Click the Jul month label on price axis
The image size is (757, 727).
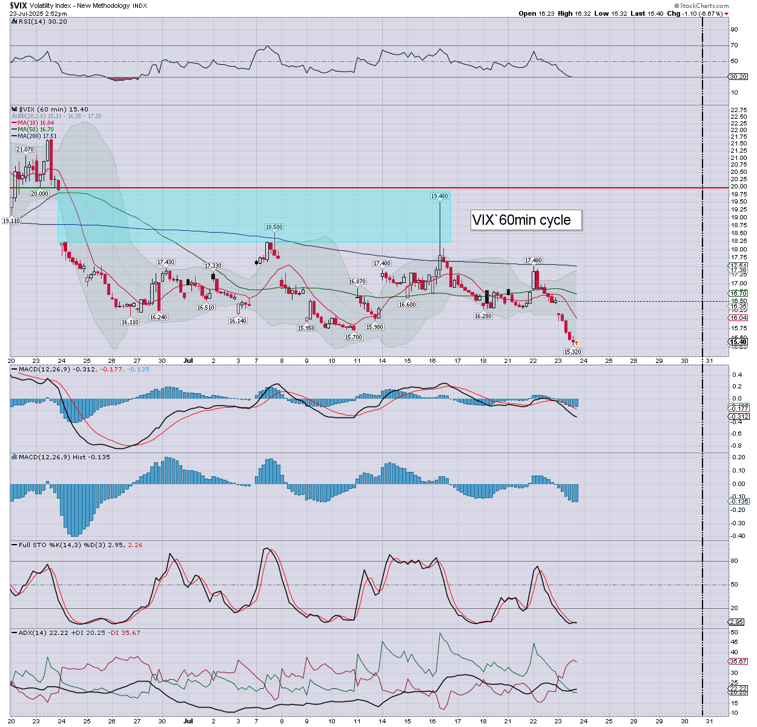click(188, 360)
